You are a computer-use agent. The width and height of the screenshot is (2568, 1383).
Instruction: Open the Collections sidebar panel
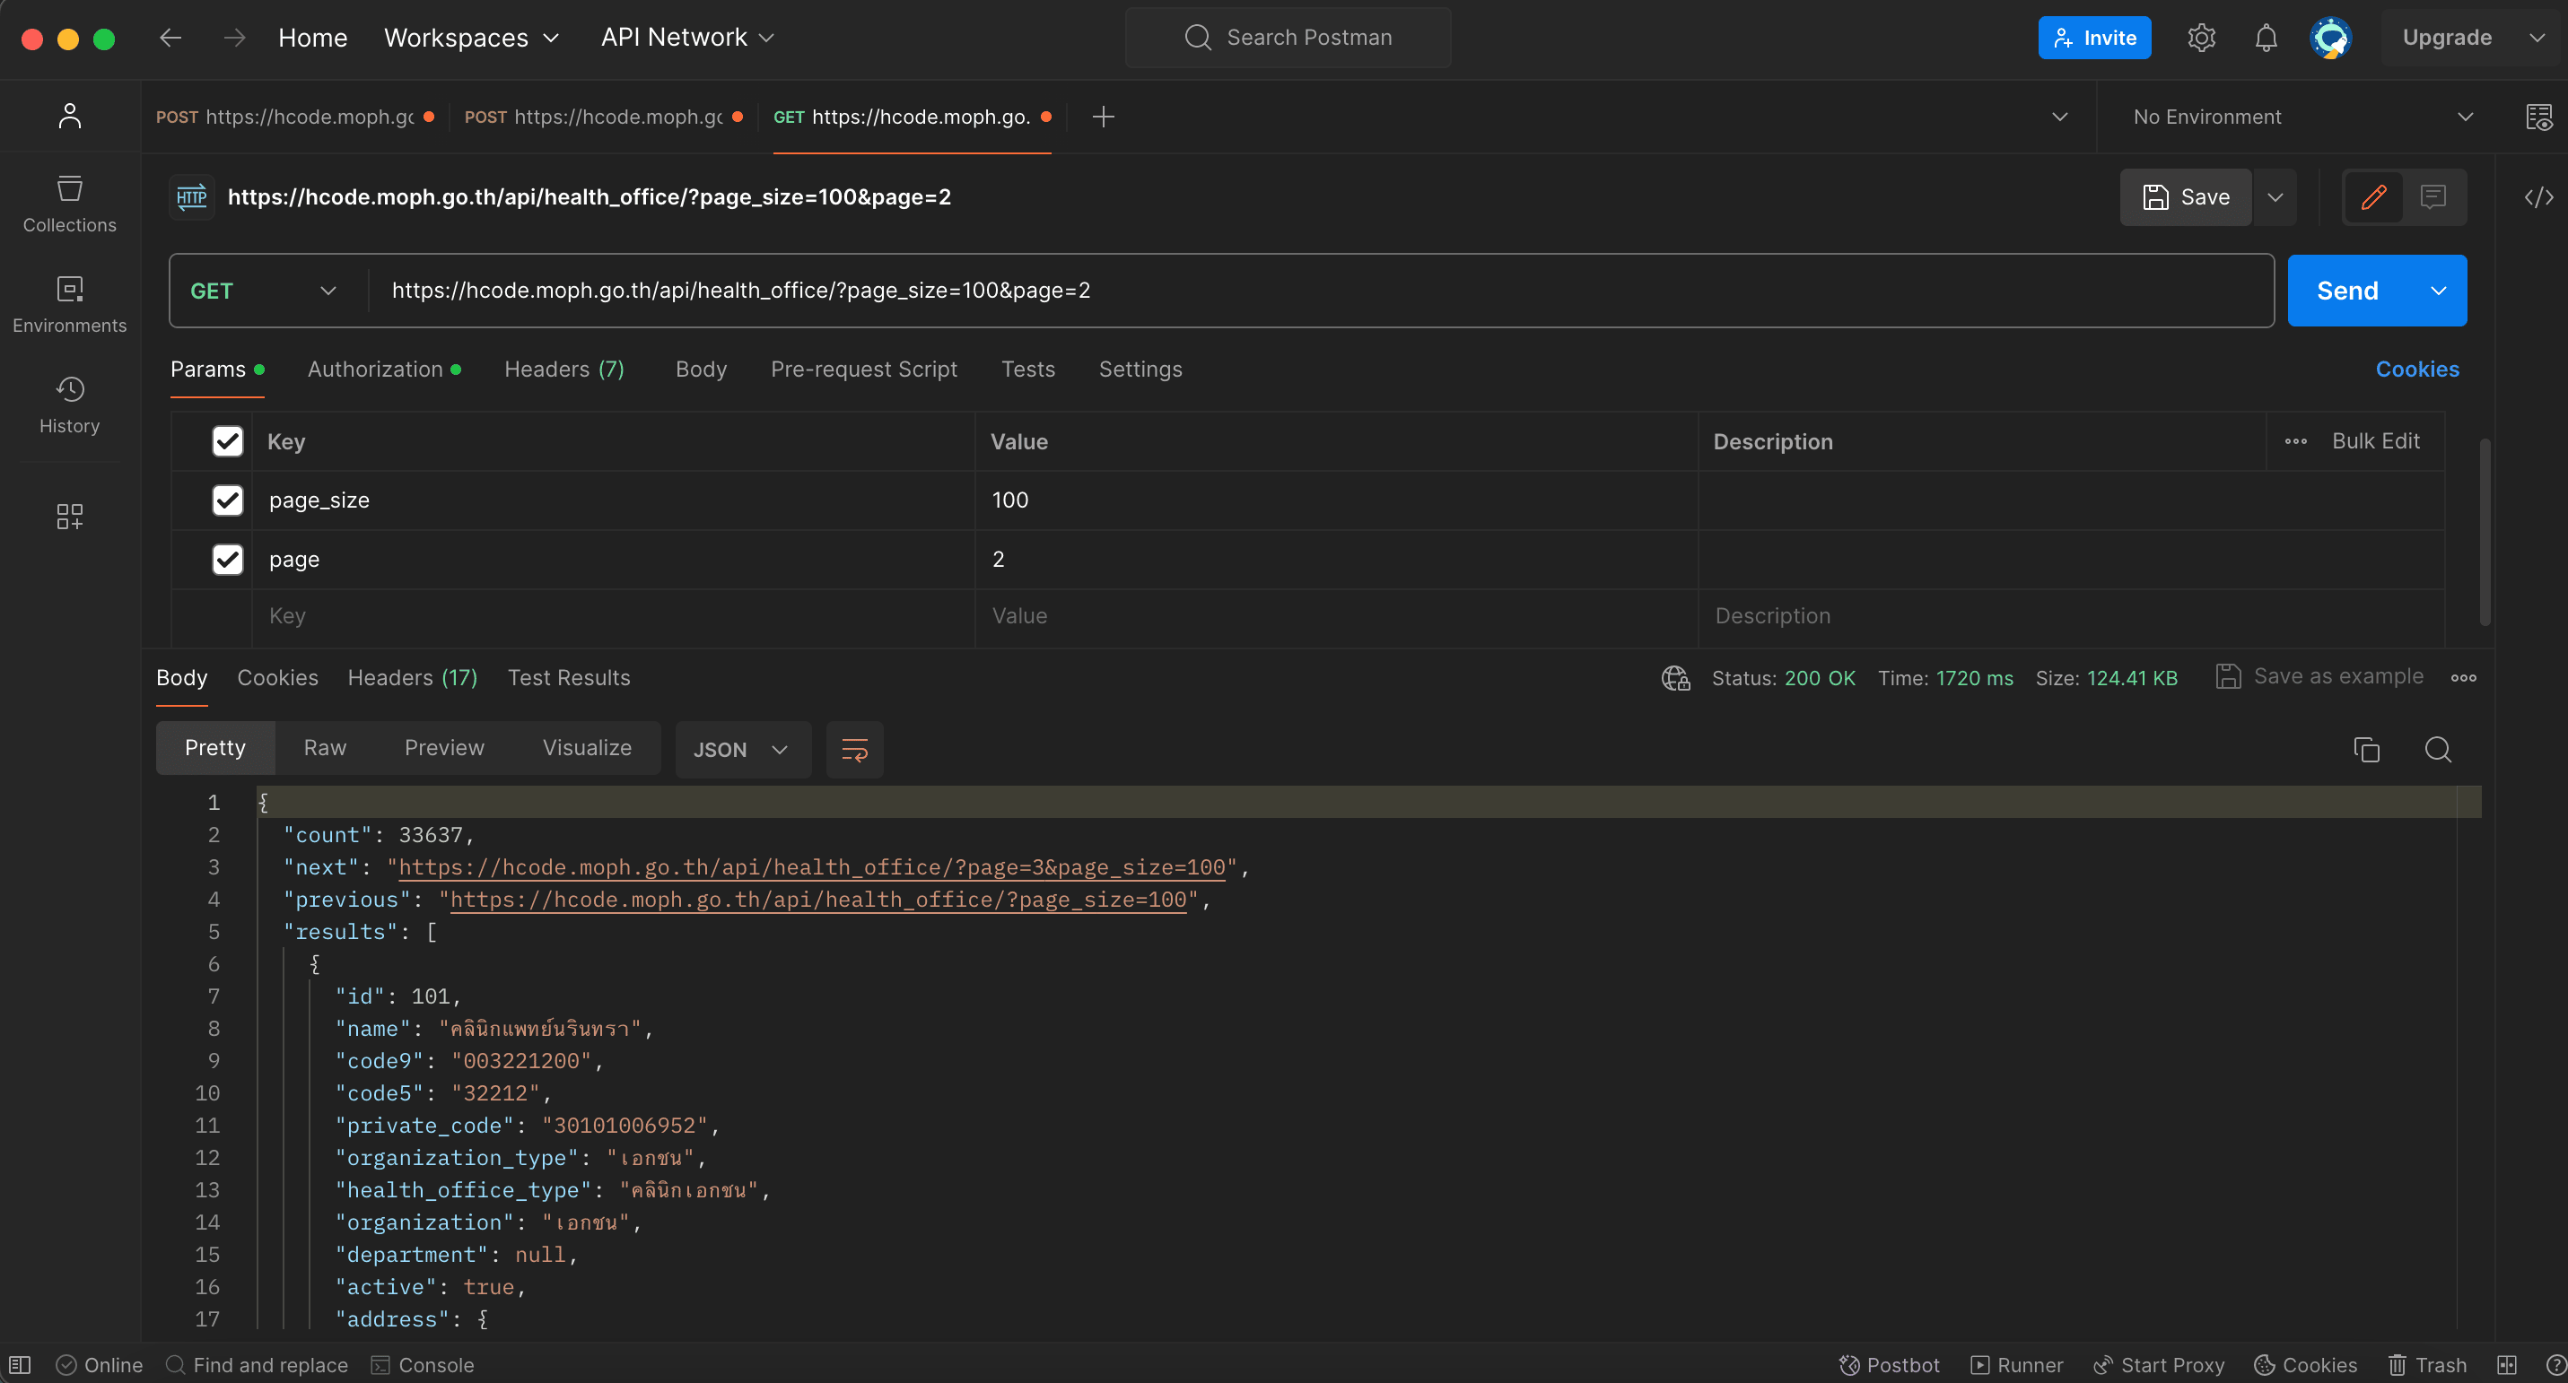point(69,204)
